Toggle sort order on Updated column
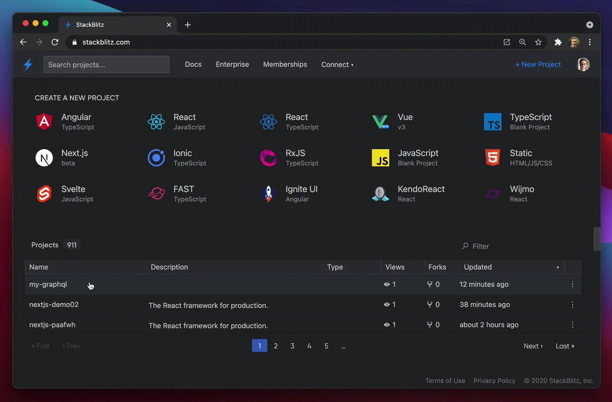 tap(557, 267)
